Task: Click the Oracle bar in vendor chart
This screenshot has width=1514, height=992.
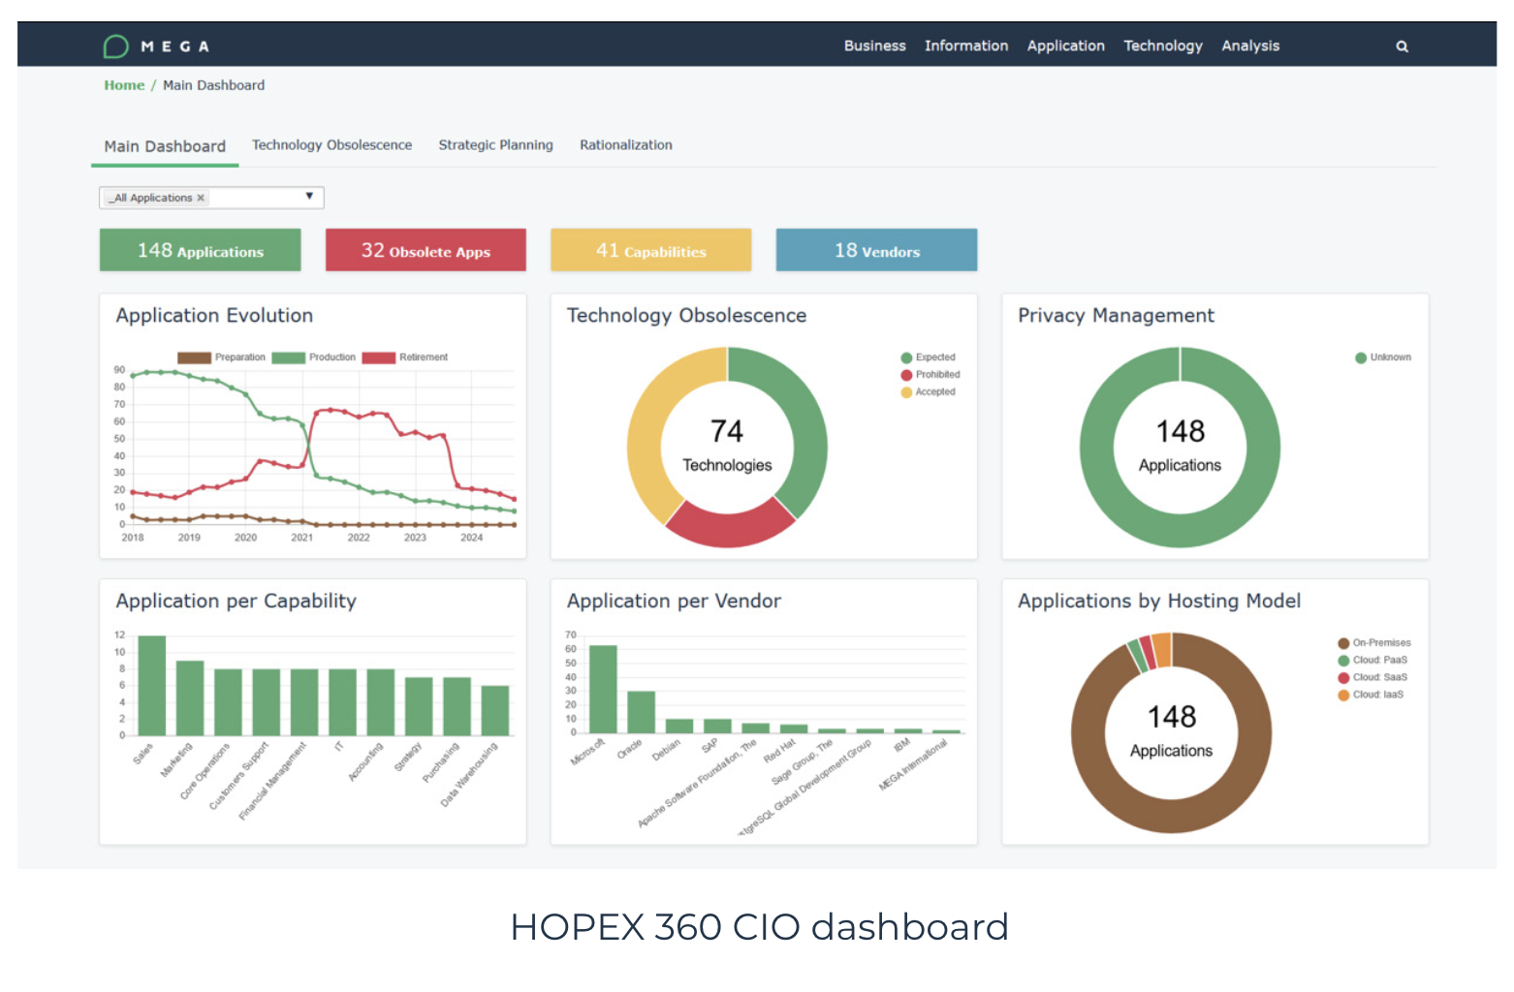Action: pyautogui.click(x=641, y=712)
